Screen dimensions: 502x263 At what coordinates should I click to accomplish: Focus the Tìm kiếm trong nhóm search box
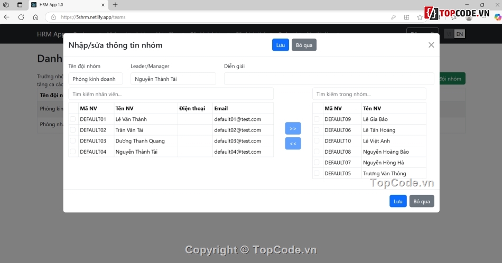pyautogui.click(x=369, y=94)
